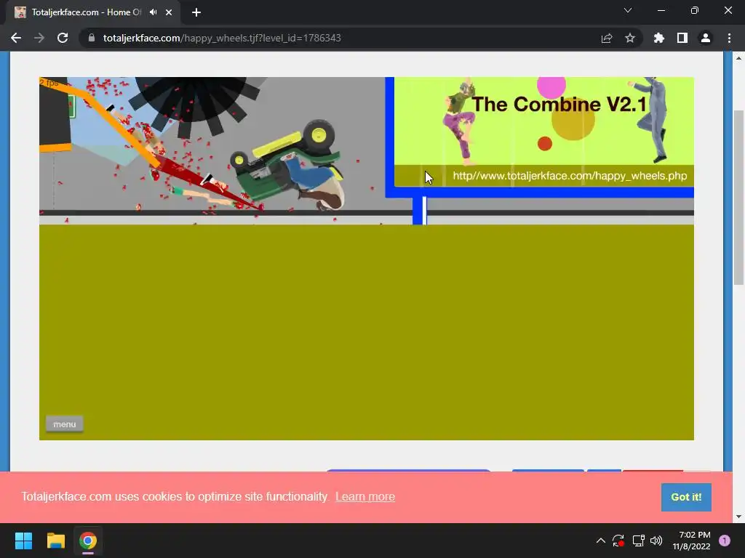The height and width of the screenshot is (558, 745).
Task: Click the page vertical scrollbar thumb
Action: 738,198
